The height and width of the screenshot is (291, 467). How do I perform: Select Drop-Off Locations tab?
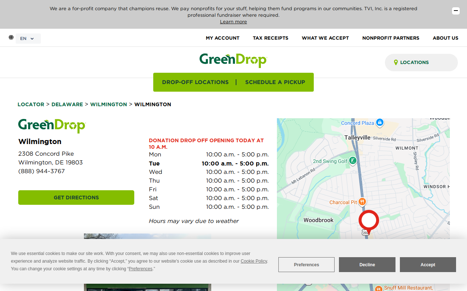click(x=195, y=82)
